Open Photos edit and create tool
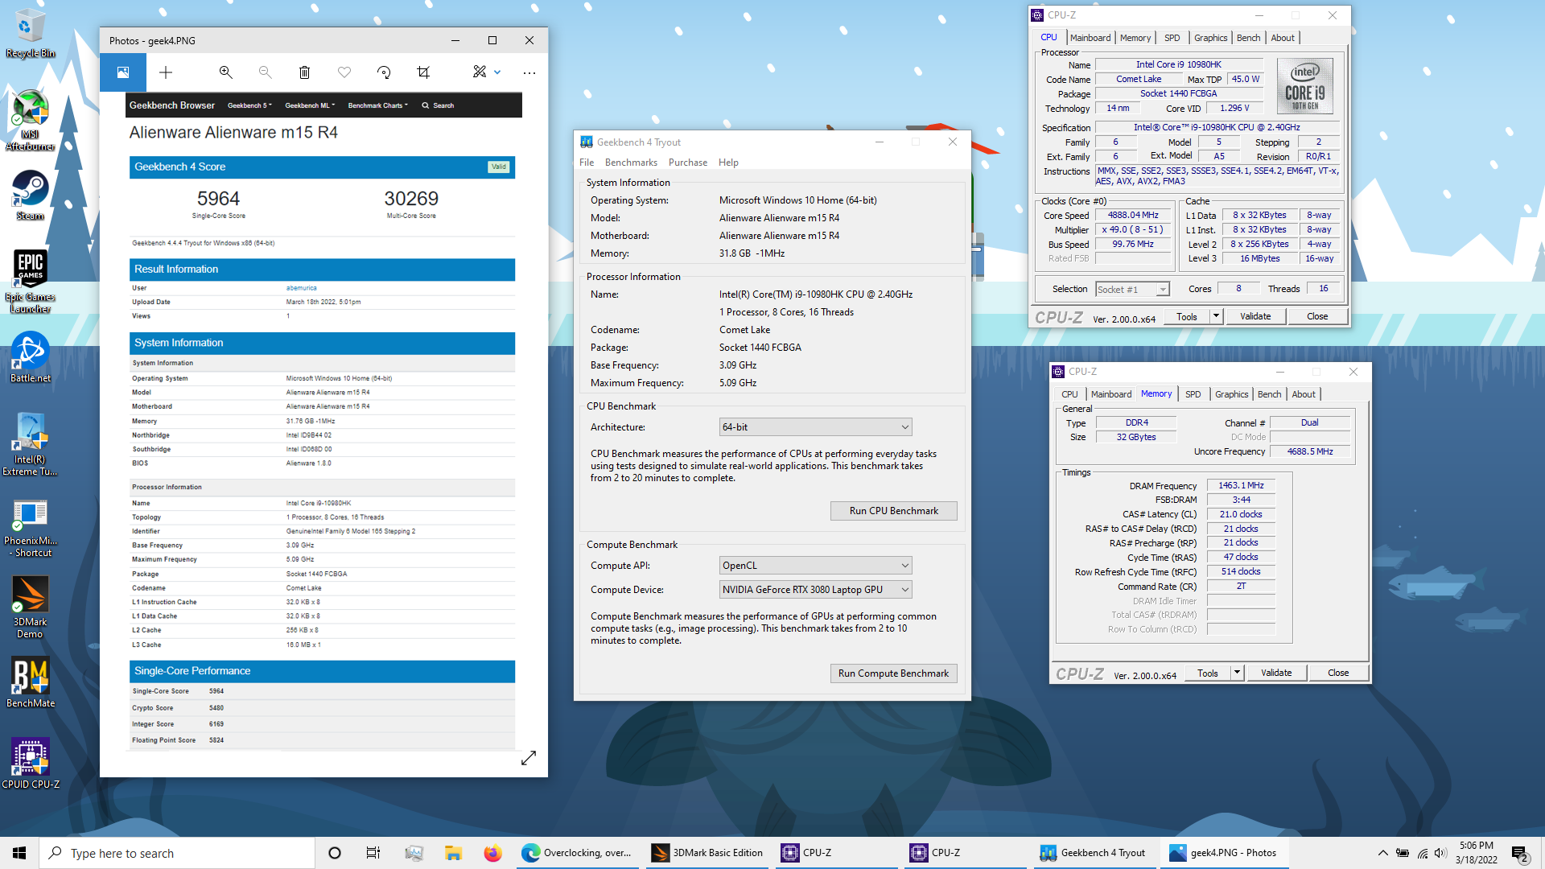 [480, 72]
